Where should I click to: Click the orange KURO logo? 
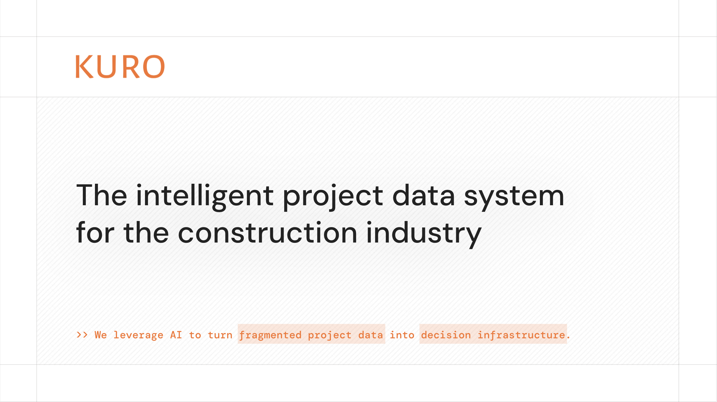point(120,67)
